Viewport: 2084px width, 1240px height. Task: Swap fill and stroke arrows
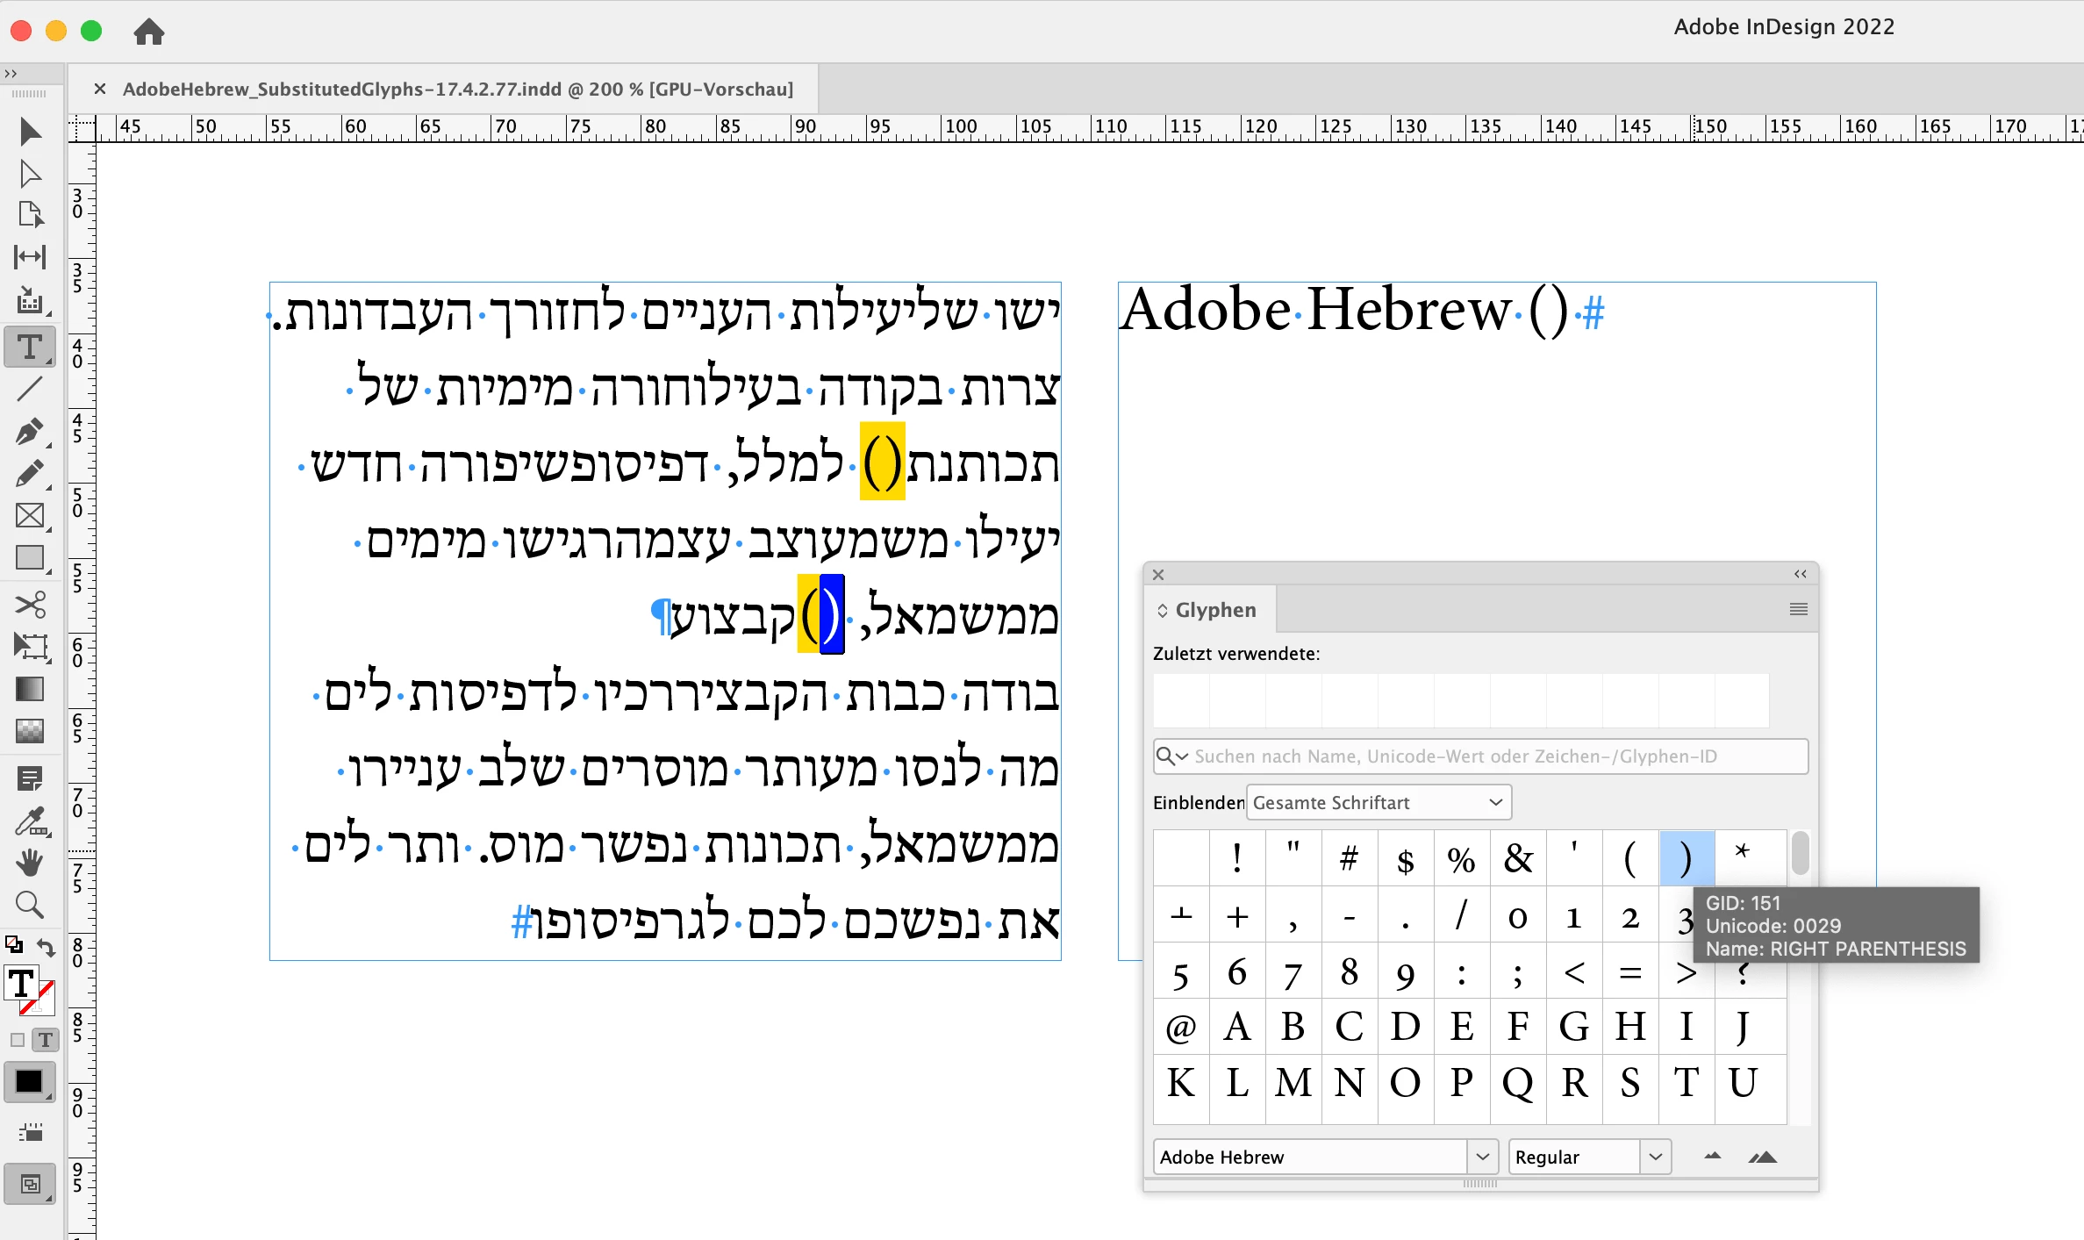point(47,946)
